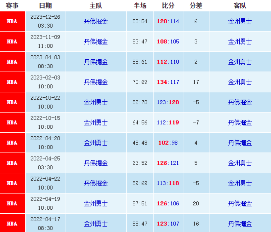Click the score 126:106
This screenshot has height=232, width=271.
coord(168,203)
